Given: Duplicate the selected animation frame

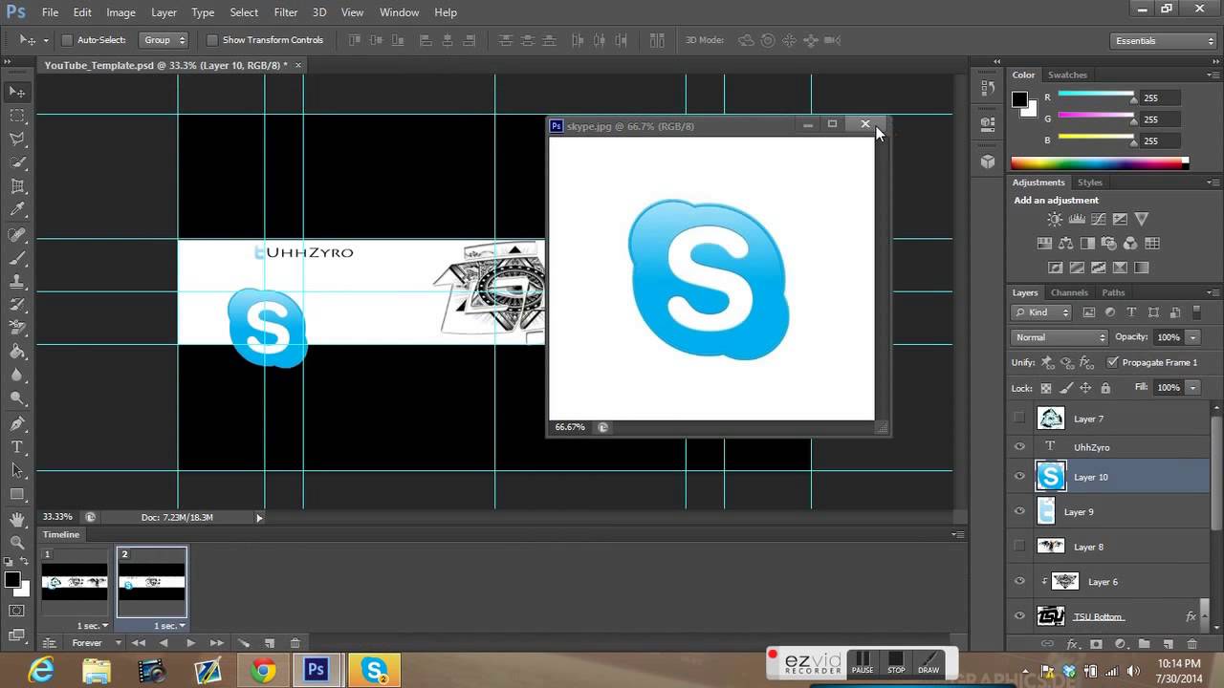Looking at the screenshot, I should point(269,643).
